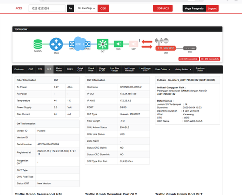242x195 pixels.
Task: Open the STB tab
Action: 40,69
